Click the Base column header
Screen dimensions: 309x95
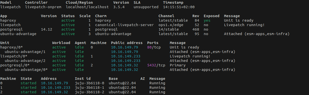click(113, 79)
